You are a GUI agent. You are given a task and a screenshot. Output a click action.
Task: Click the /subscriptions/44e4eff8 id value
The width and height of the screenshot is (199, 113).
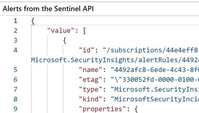[151, 50]
